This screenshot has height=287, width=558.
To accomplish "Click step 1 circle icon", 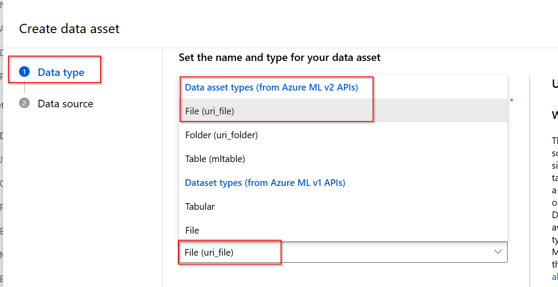I will [24, 72].
